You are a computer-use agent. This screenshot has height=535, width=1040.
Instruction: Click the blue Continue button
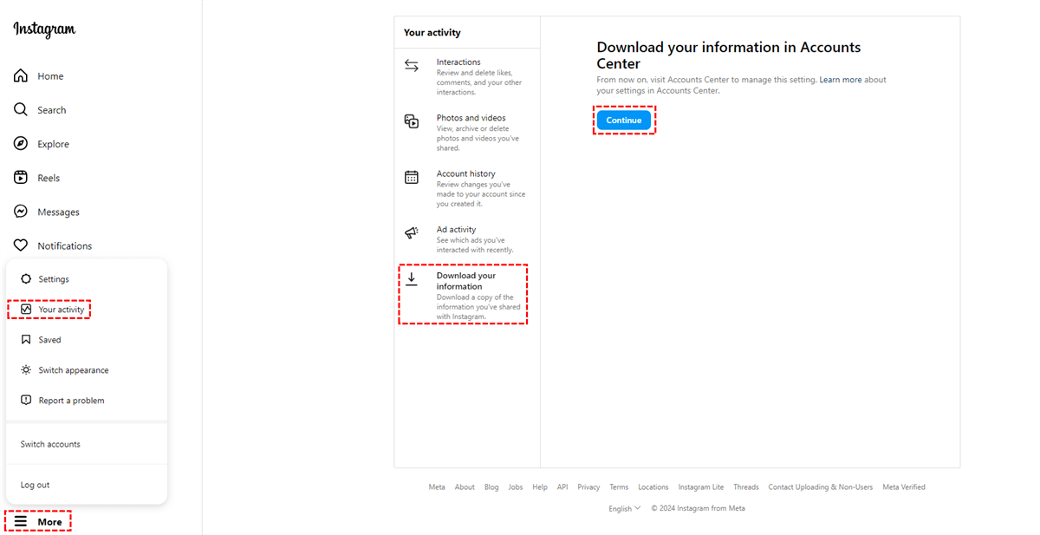point(623,121)
